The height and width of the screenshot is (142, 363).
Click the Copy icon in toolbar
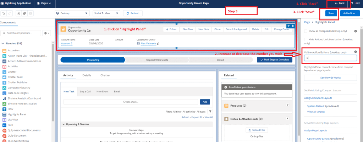(24, 13)
